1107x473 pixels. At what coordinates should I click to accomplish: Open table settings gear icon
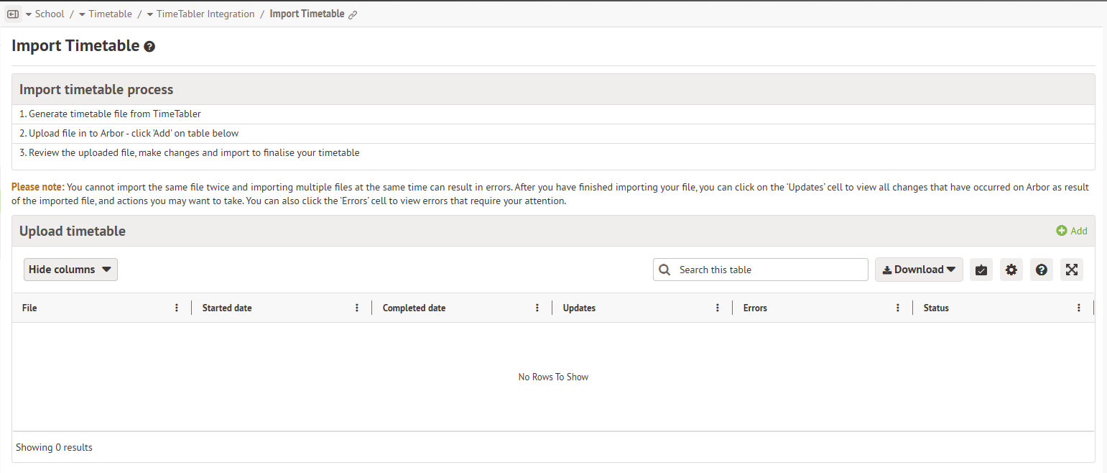click(1011, 270)
